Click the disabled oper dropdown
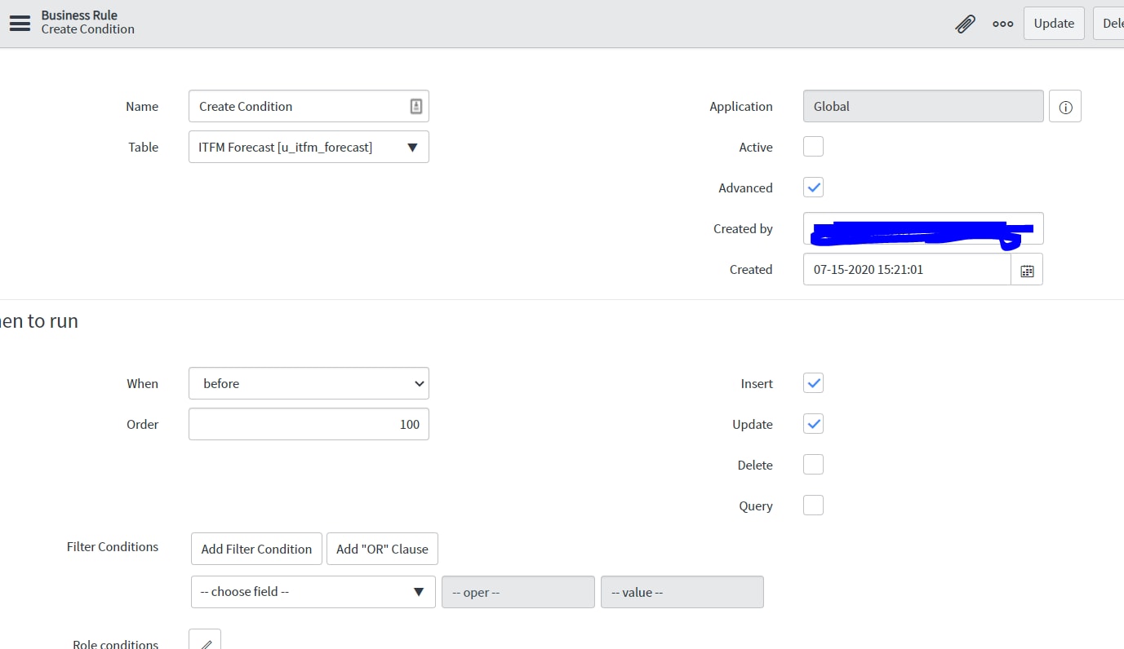1124x649 pixels. 518,592
